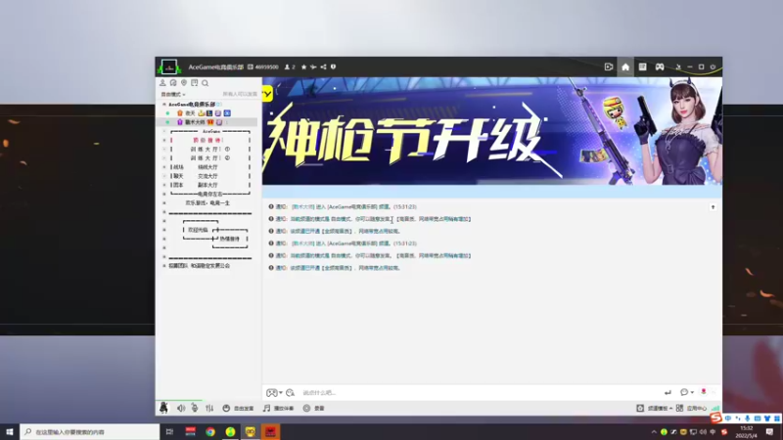Expand the 前台接待 channel row arrow
Viewport: 783px width, 440px height.
(164, 140)
